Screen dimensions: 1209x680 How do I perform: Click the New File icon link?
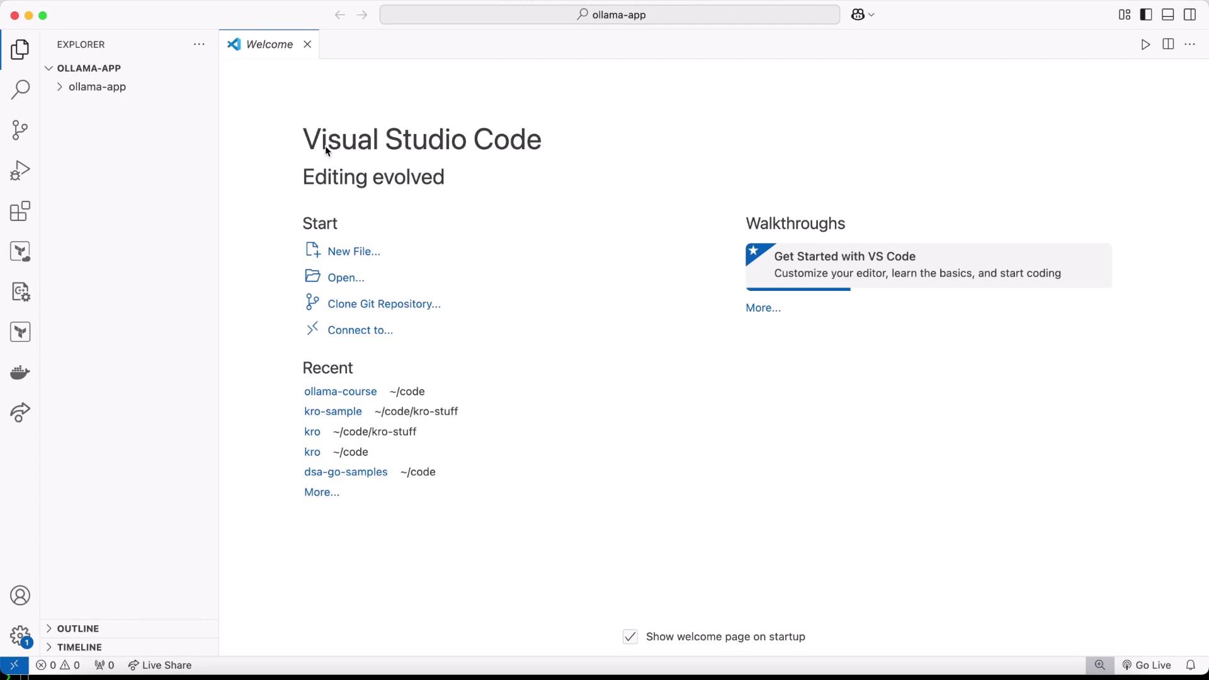(313, 250)
